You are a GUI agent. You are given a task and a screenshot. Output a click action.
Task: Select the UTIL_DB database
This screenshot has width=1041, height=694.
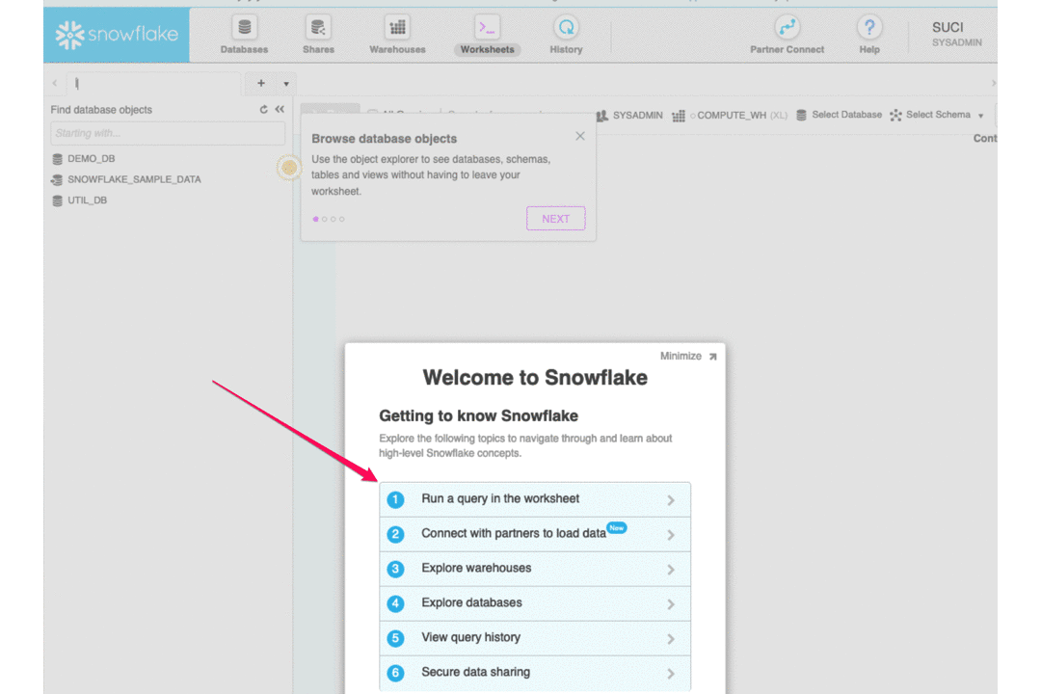(80, 200)
